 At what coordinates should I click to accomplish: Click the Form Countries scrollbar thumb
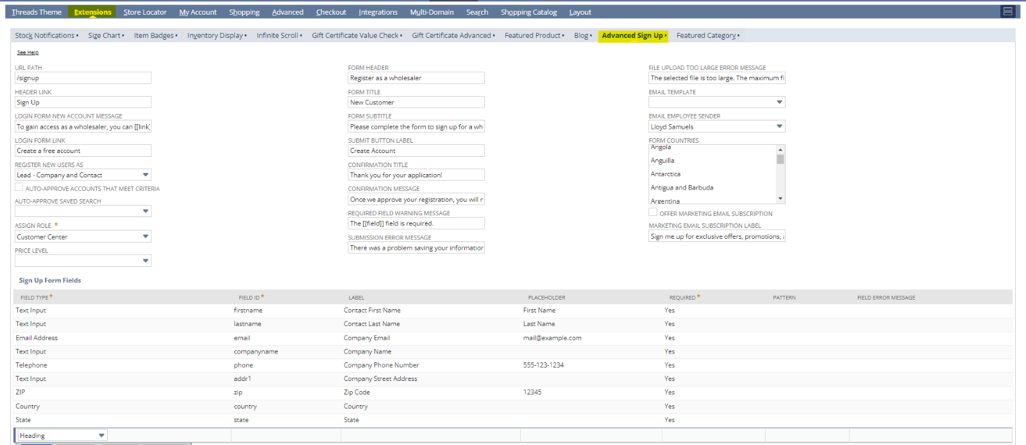coord(780,159)
